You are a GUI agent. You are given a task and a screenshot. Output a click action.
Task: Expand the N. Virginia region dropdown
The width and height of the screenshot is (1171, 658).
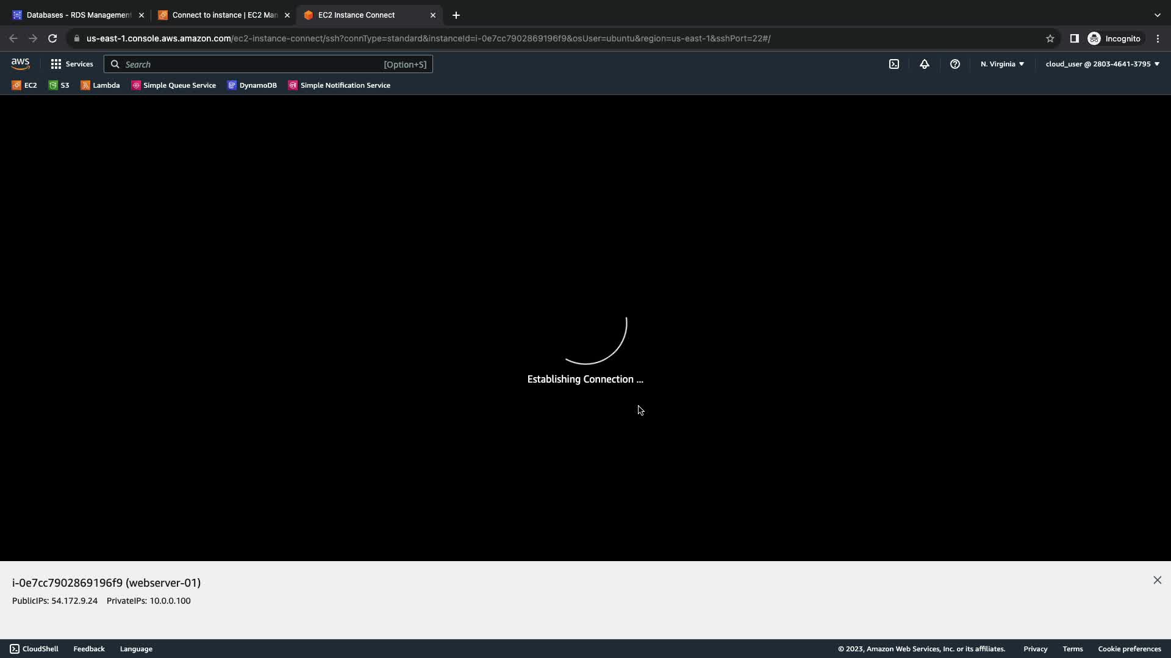pyautogui.click(x=1002, y=64)
